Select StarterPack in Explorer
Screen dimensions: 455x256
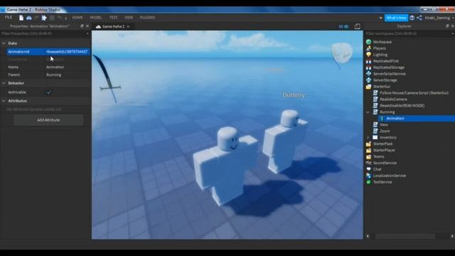[x=382, y=144]
